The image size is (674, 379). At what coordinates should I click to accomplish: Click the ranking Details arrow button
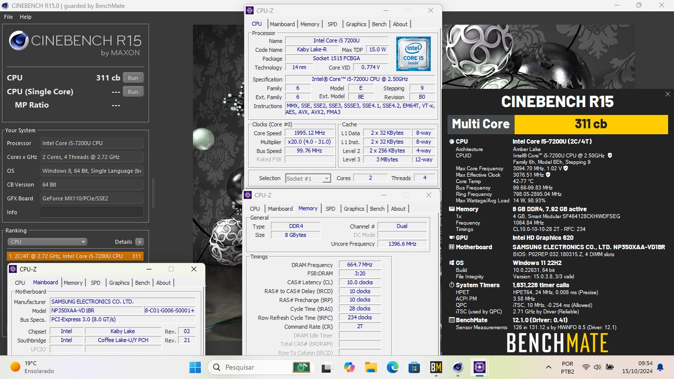click(140, 242)
